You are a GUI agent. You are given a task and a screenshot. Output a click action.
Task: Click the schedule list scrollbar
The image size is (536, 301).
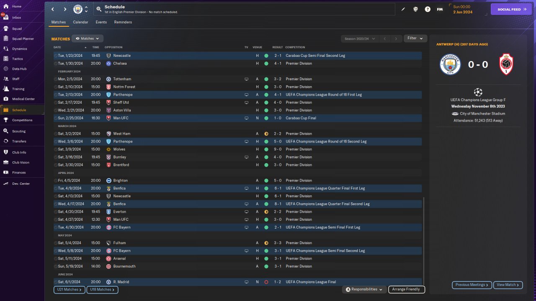point(424,241)
